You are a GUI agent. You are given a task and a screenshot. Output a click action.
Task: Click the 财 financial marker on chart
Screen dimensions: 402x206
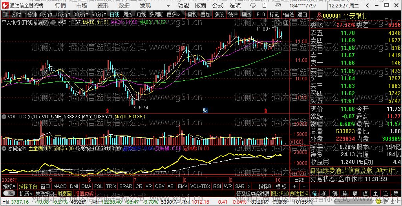(205, 110)
